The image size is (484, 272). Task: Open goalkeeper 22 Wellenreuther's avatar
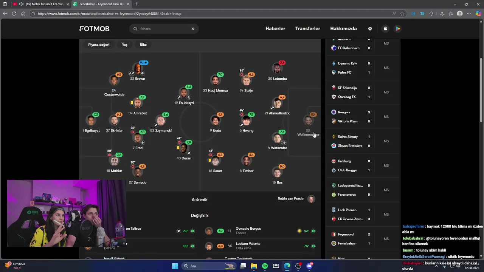tap(308, 121)
